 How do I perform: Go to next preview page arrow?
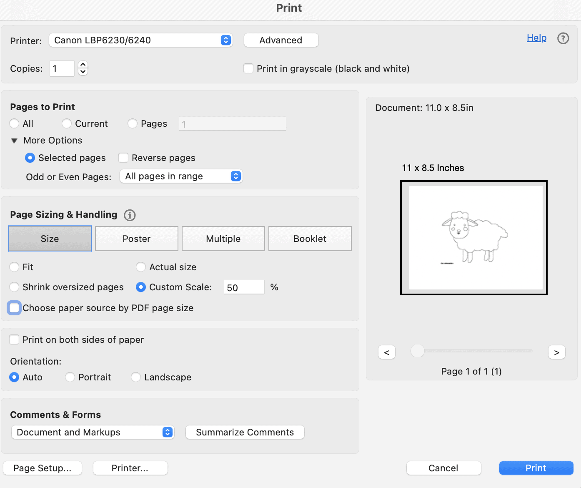click(557, 352)
